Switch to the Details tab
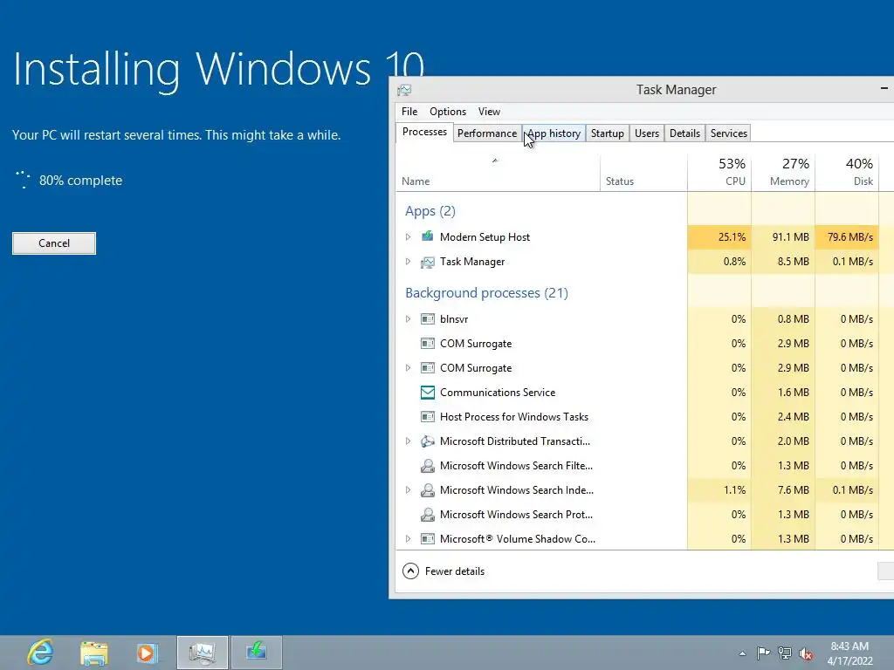 684,133
